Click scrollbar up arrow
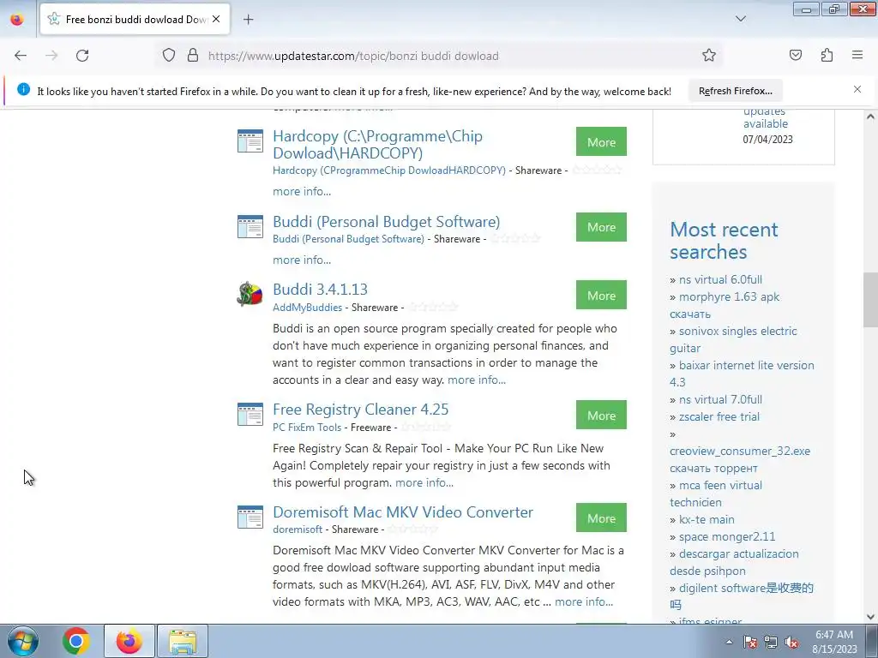 coord(869,117)
